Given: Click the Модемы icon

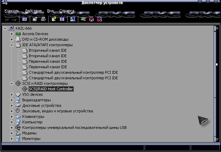Looking at the screenshot, I should (18, 133).
